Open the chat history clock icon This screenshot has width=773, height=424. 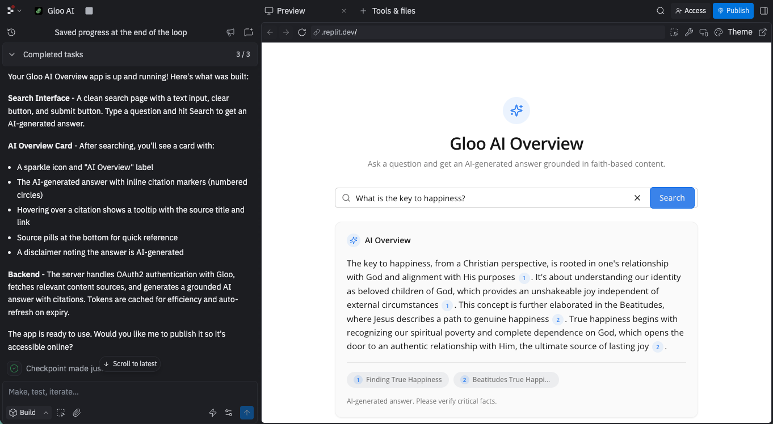11,32
